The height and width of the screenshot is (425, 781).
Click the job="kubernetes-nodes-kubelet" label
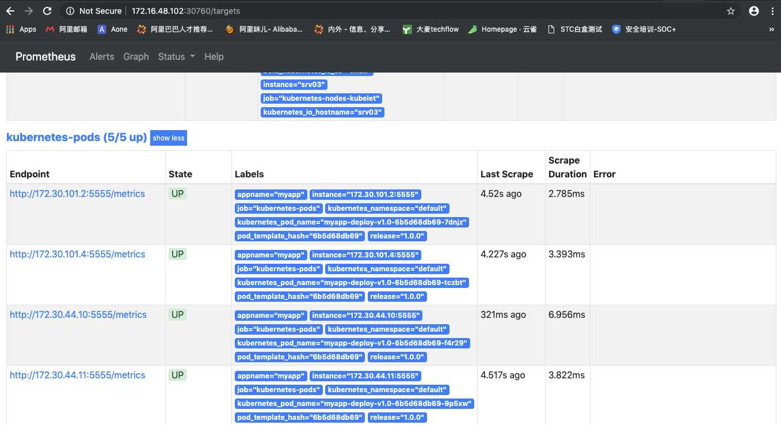(x=322, y=98)
